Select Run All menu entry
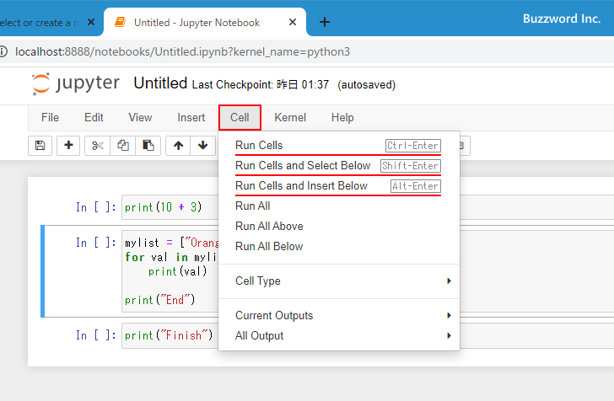This screenshot has width=614, height=401. (339, 206)
